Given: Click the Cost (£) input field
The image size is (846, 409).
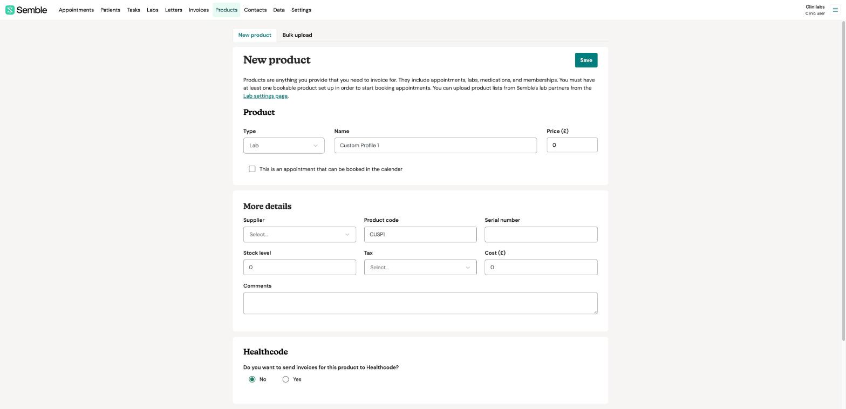Looking at the screenshot, I should pyautogui.click(x=541, y=268).
